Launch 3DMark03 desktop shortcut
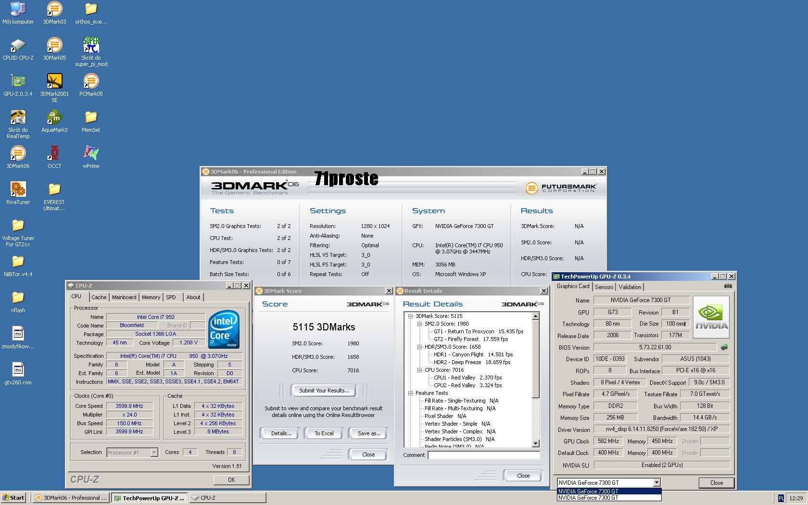 tap(54, 13)
